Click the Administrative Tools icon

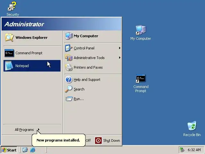point(69,58)
